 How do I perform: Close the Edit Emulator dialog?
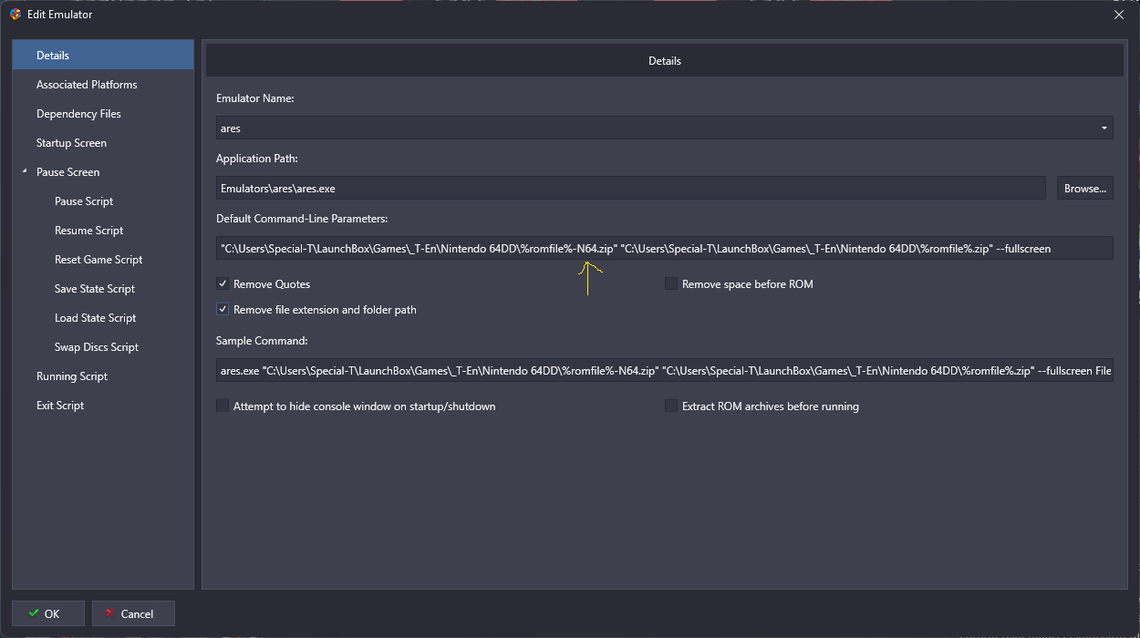[x=1119, y=14]
